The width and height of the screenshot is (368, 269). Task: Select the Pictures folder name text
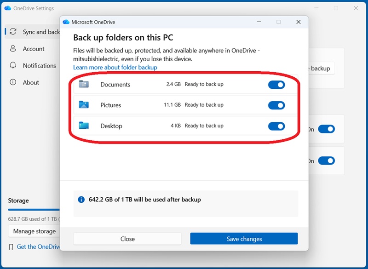tap(110, 105)
